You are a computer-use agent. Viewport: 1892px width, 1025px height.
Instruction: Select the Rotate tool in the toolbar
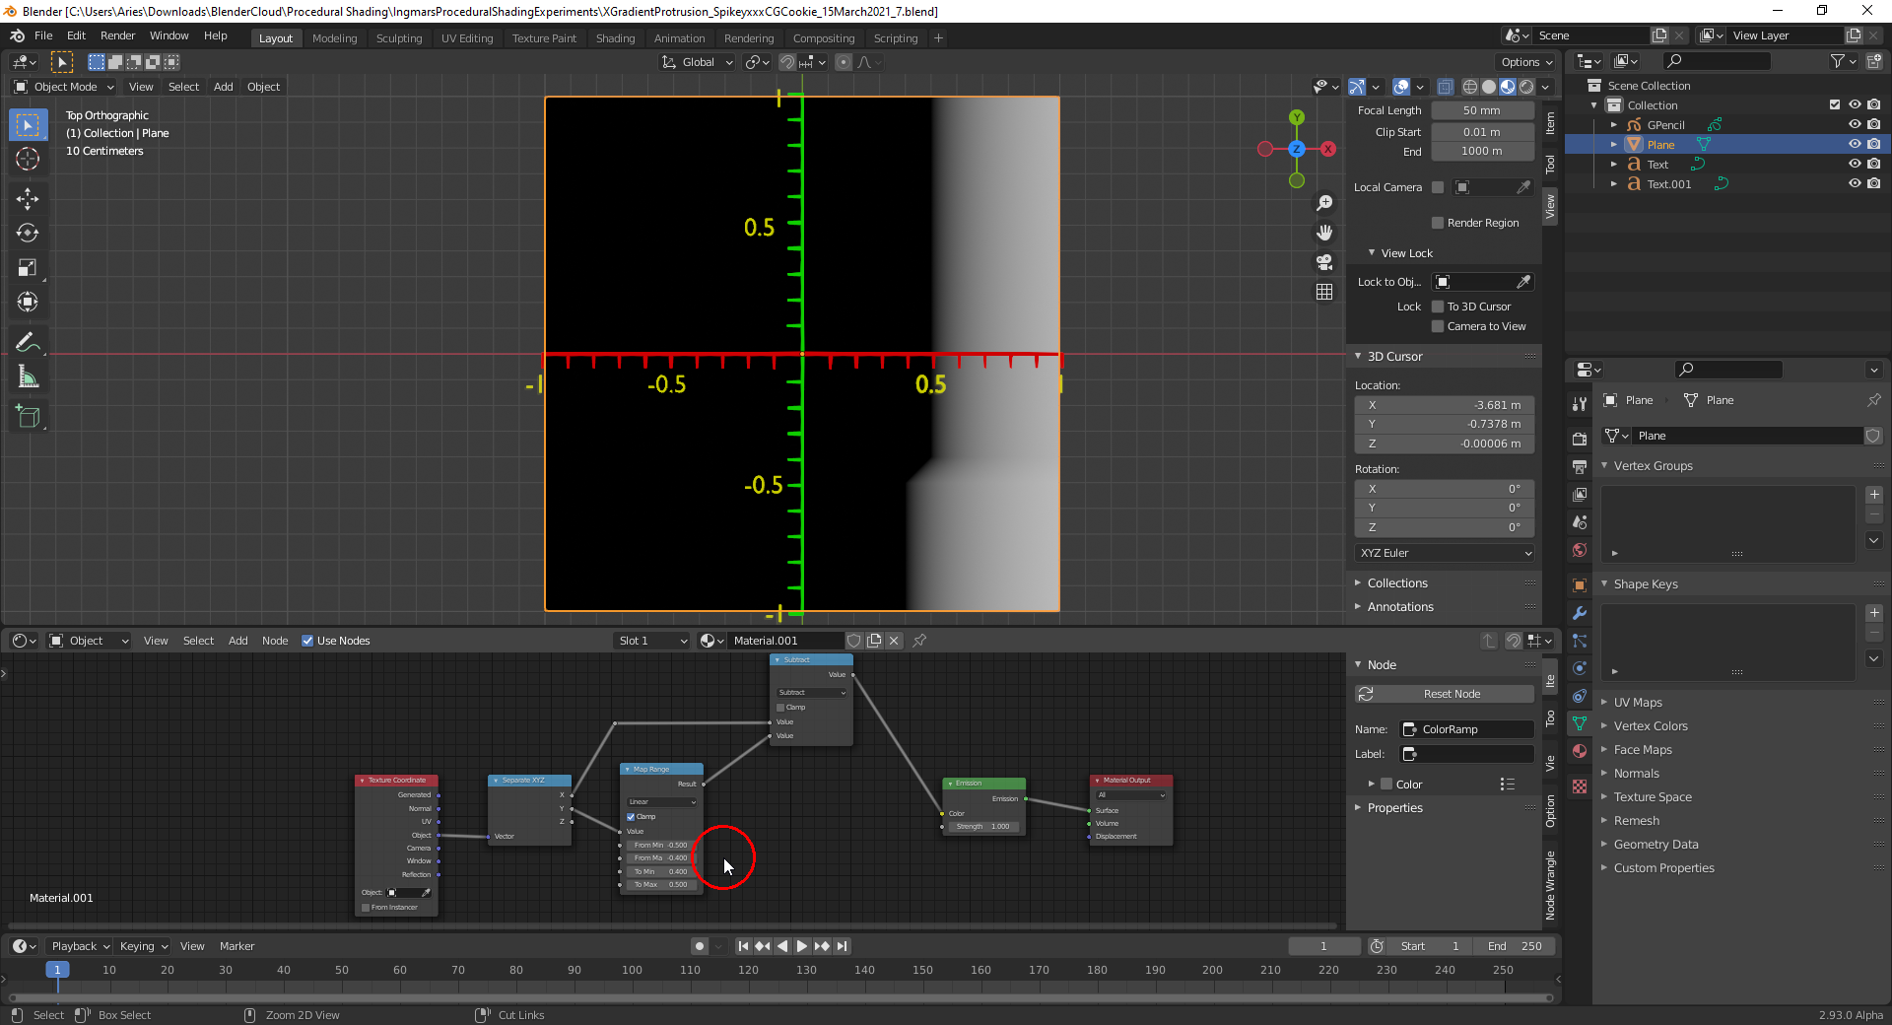28,234
